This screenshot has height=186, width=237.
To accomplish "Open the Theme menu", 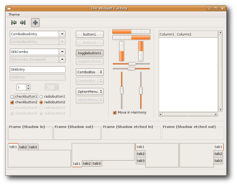I will pos(14,14).
